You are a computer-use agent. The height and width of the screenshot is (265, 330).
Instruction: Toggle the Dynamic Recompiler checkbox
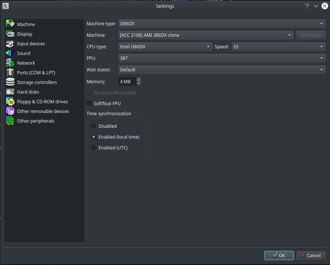coord(89,93)
